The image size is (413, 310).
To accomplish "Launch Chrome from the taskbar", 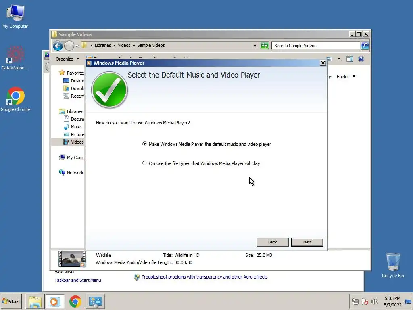I will click(75, 302).
